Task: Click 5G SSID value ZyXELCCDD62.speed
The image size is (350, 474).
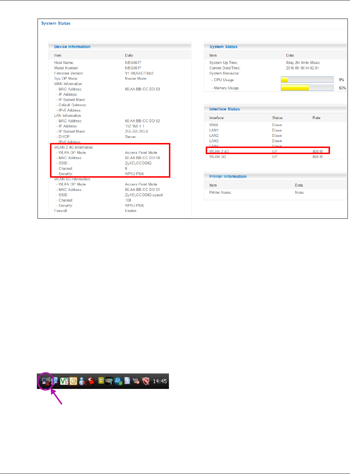Action: (x=144, y=195)
